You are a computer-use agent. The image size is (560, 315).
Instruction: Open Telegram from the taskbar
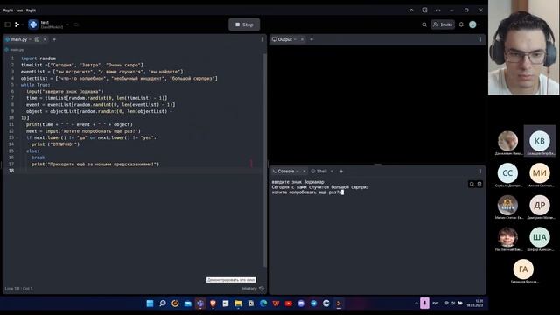click(313, 304)
